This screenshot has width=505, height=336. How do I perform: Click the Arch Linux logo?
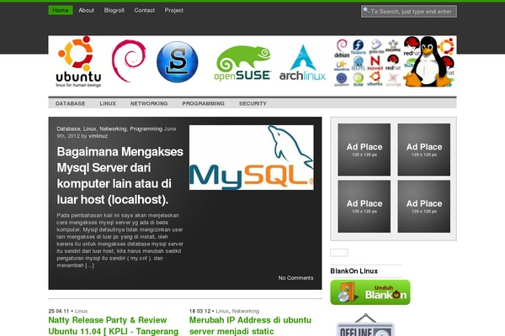302,63
